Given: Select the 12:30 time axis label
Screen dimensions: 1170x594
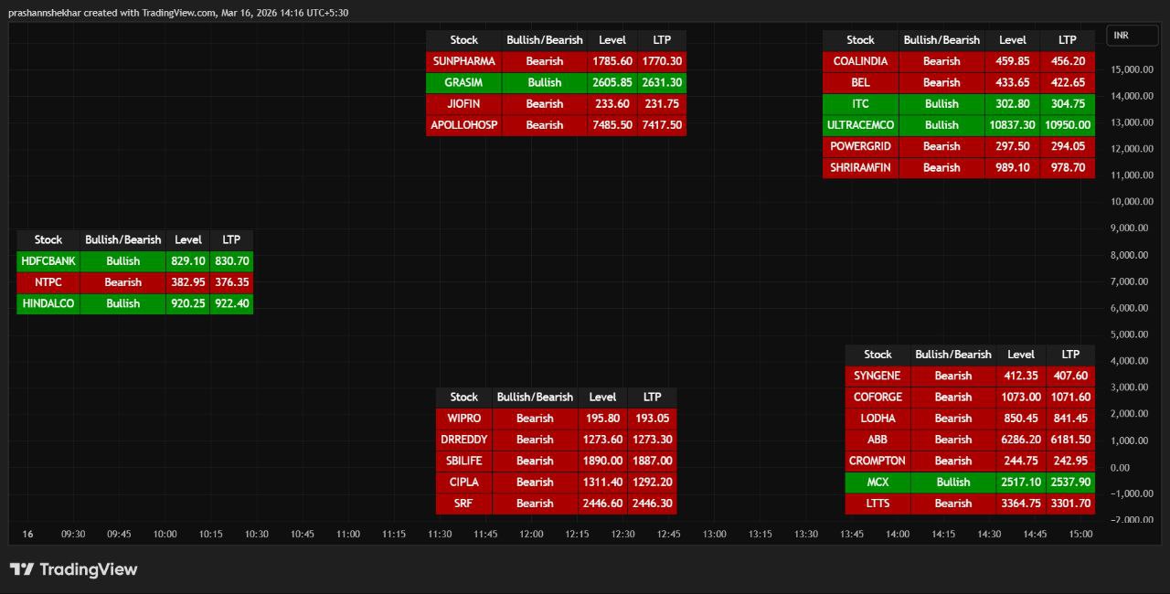Looking at the screenshot, I should [622, 535].
